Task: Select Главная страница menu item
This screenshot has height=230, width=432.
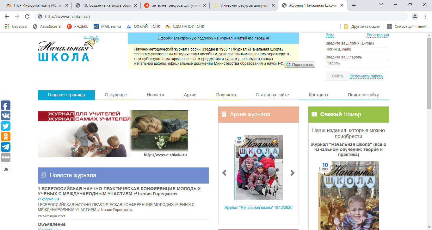Action: 66,95
